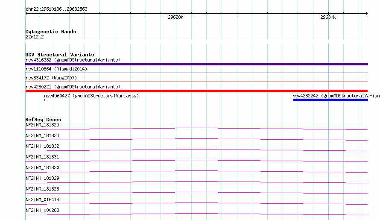
Task: Click the blue nsv4282242 variant bar
Action: 330,100
